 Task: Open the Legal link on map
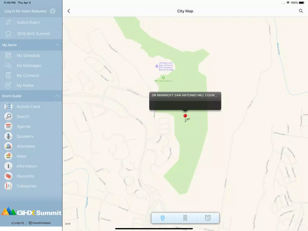pyautogui.click(x=68, y=223)
